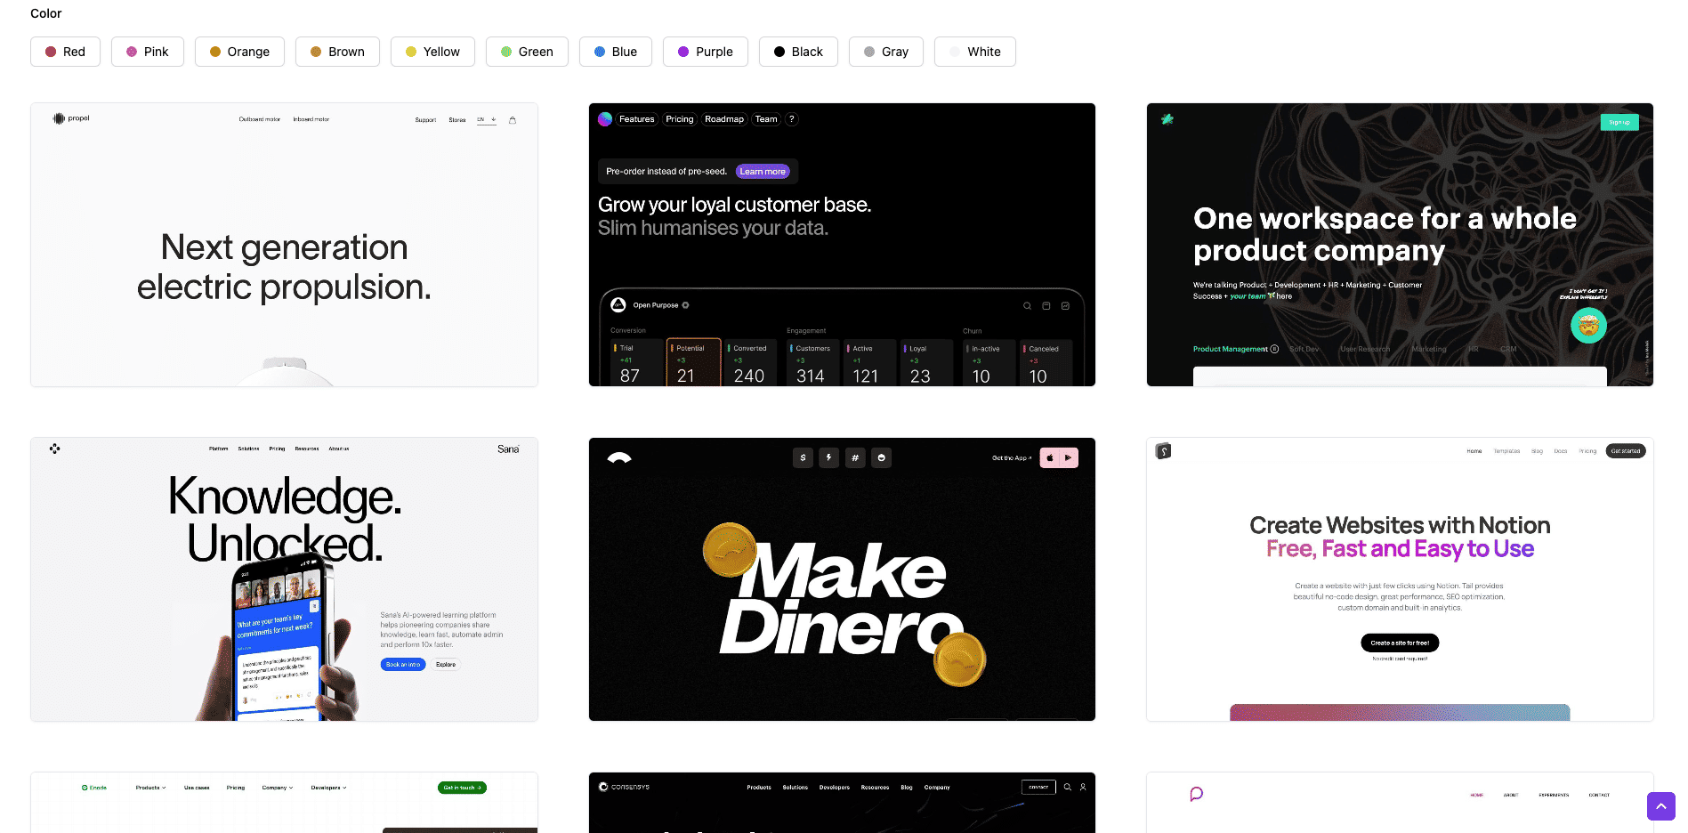Open the Make Dinero thumbnail
The image size is (1688, 833).
tap(842, 579)
